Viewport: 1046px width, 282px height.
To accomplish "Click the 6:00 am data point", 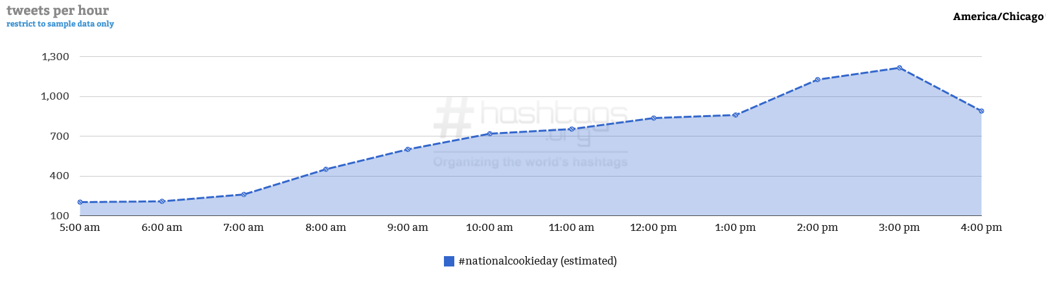I will pos(162,202).
